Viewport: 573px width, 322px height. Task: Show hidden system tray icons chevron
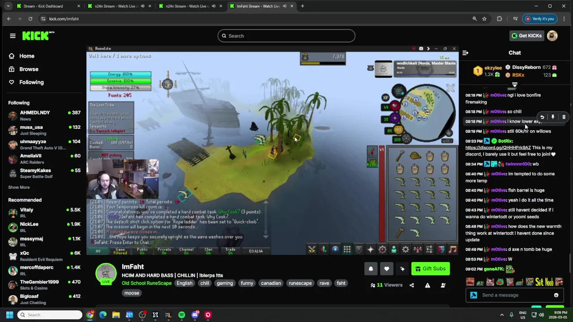pos(502,315)
